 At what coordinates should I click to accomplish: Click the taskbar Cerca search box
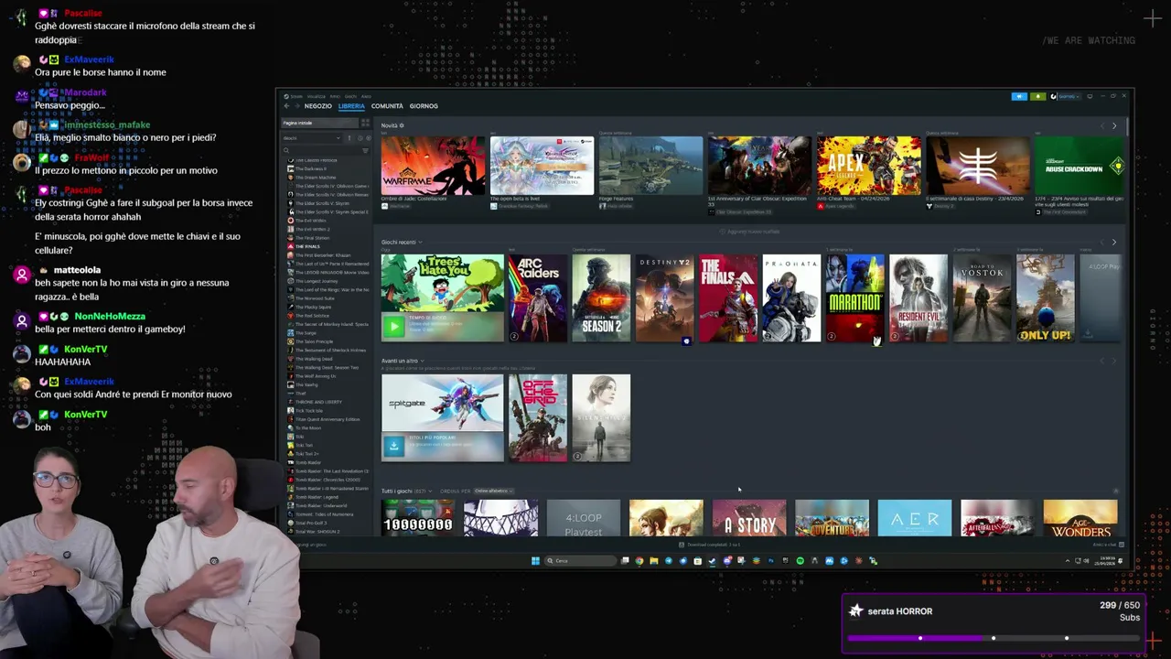click(580, 561)
